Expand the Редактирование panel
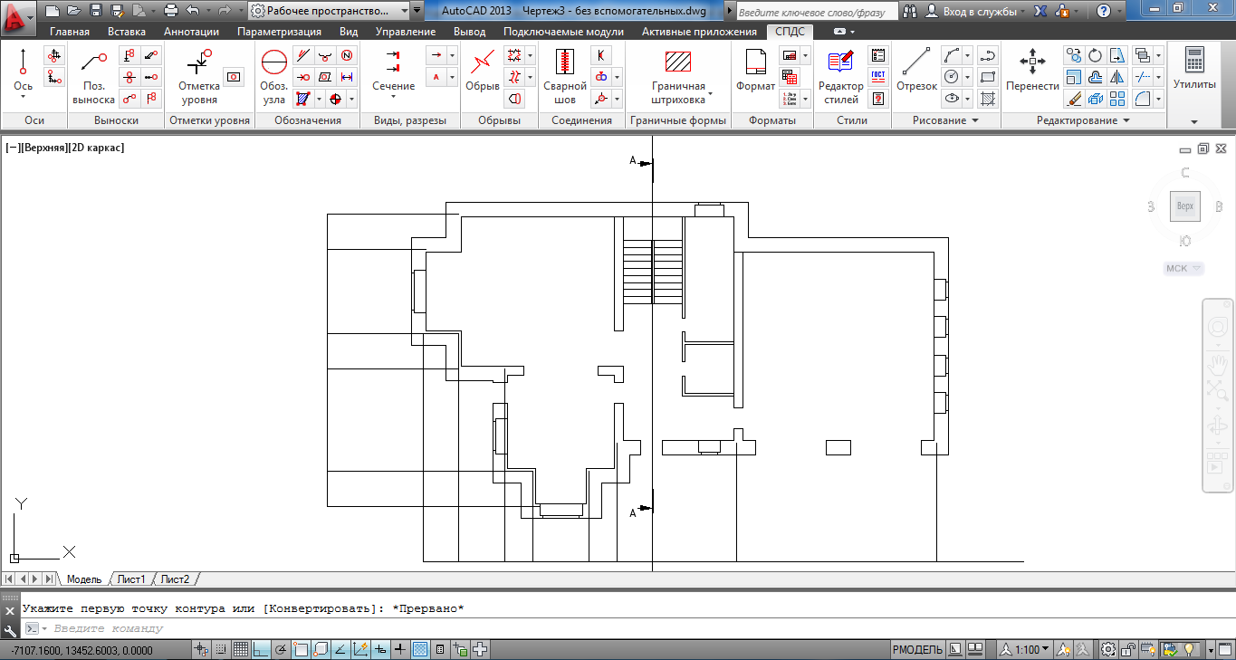The image size is (1236, 660). click(1084, 120)
